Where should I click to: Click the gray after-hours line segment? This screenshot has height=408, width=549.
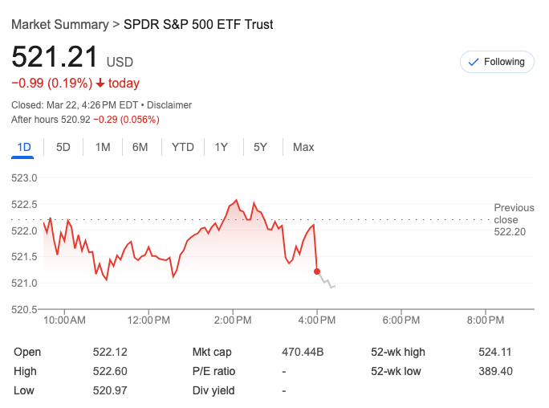click(327, 282)
